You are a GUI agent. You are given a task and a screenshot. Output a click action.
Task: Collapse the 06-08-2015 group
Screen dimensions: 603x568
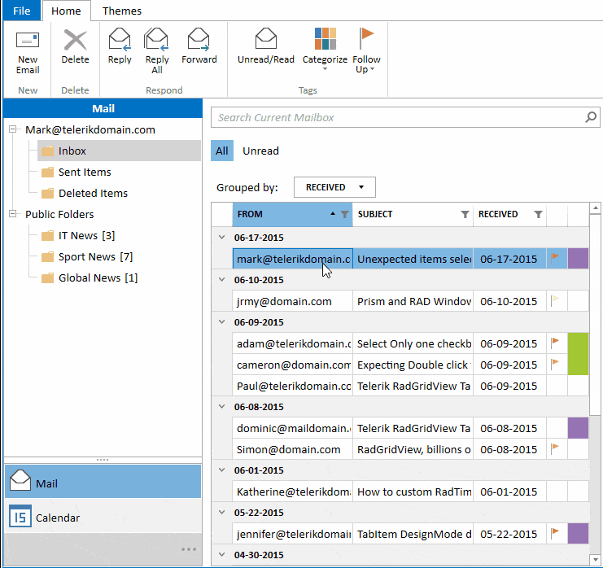point(222,407)
